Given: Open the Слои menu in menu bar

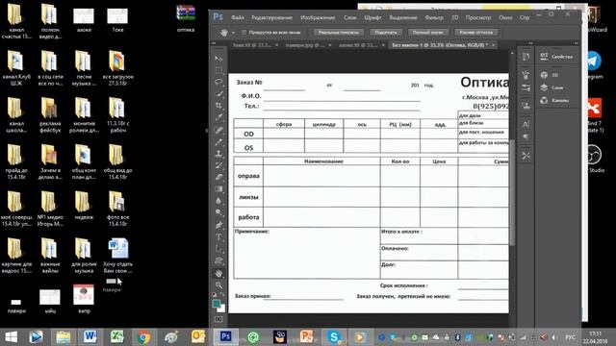Looking at the screenshot, I should [x=350, y=17].
